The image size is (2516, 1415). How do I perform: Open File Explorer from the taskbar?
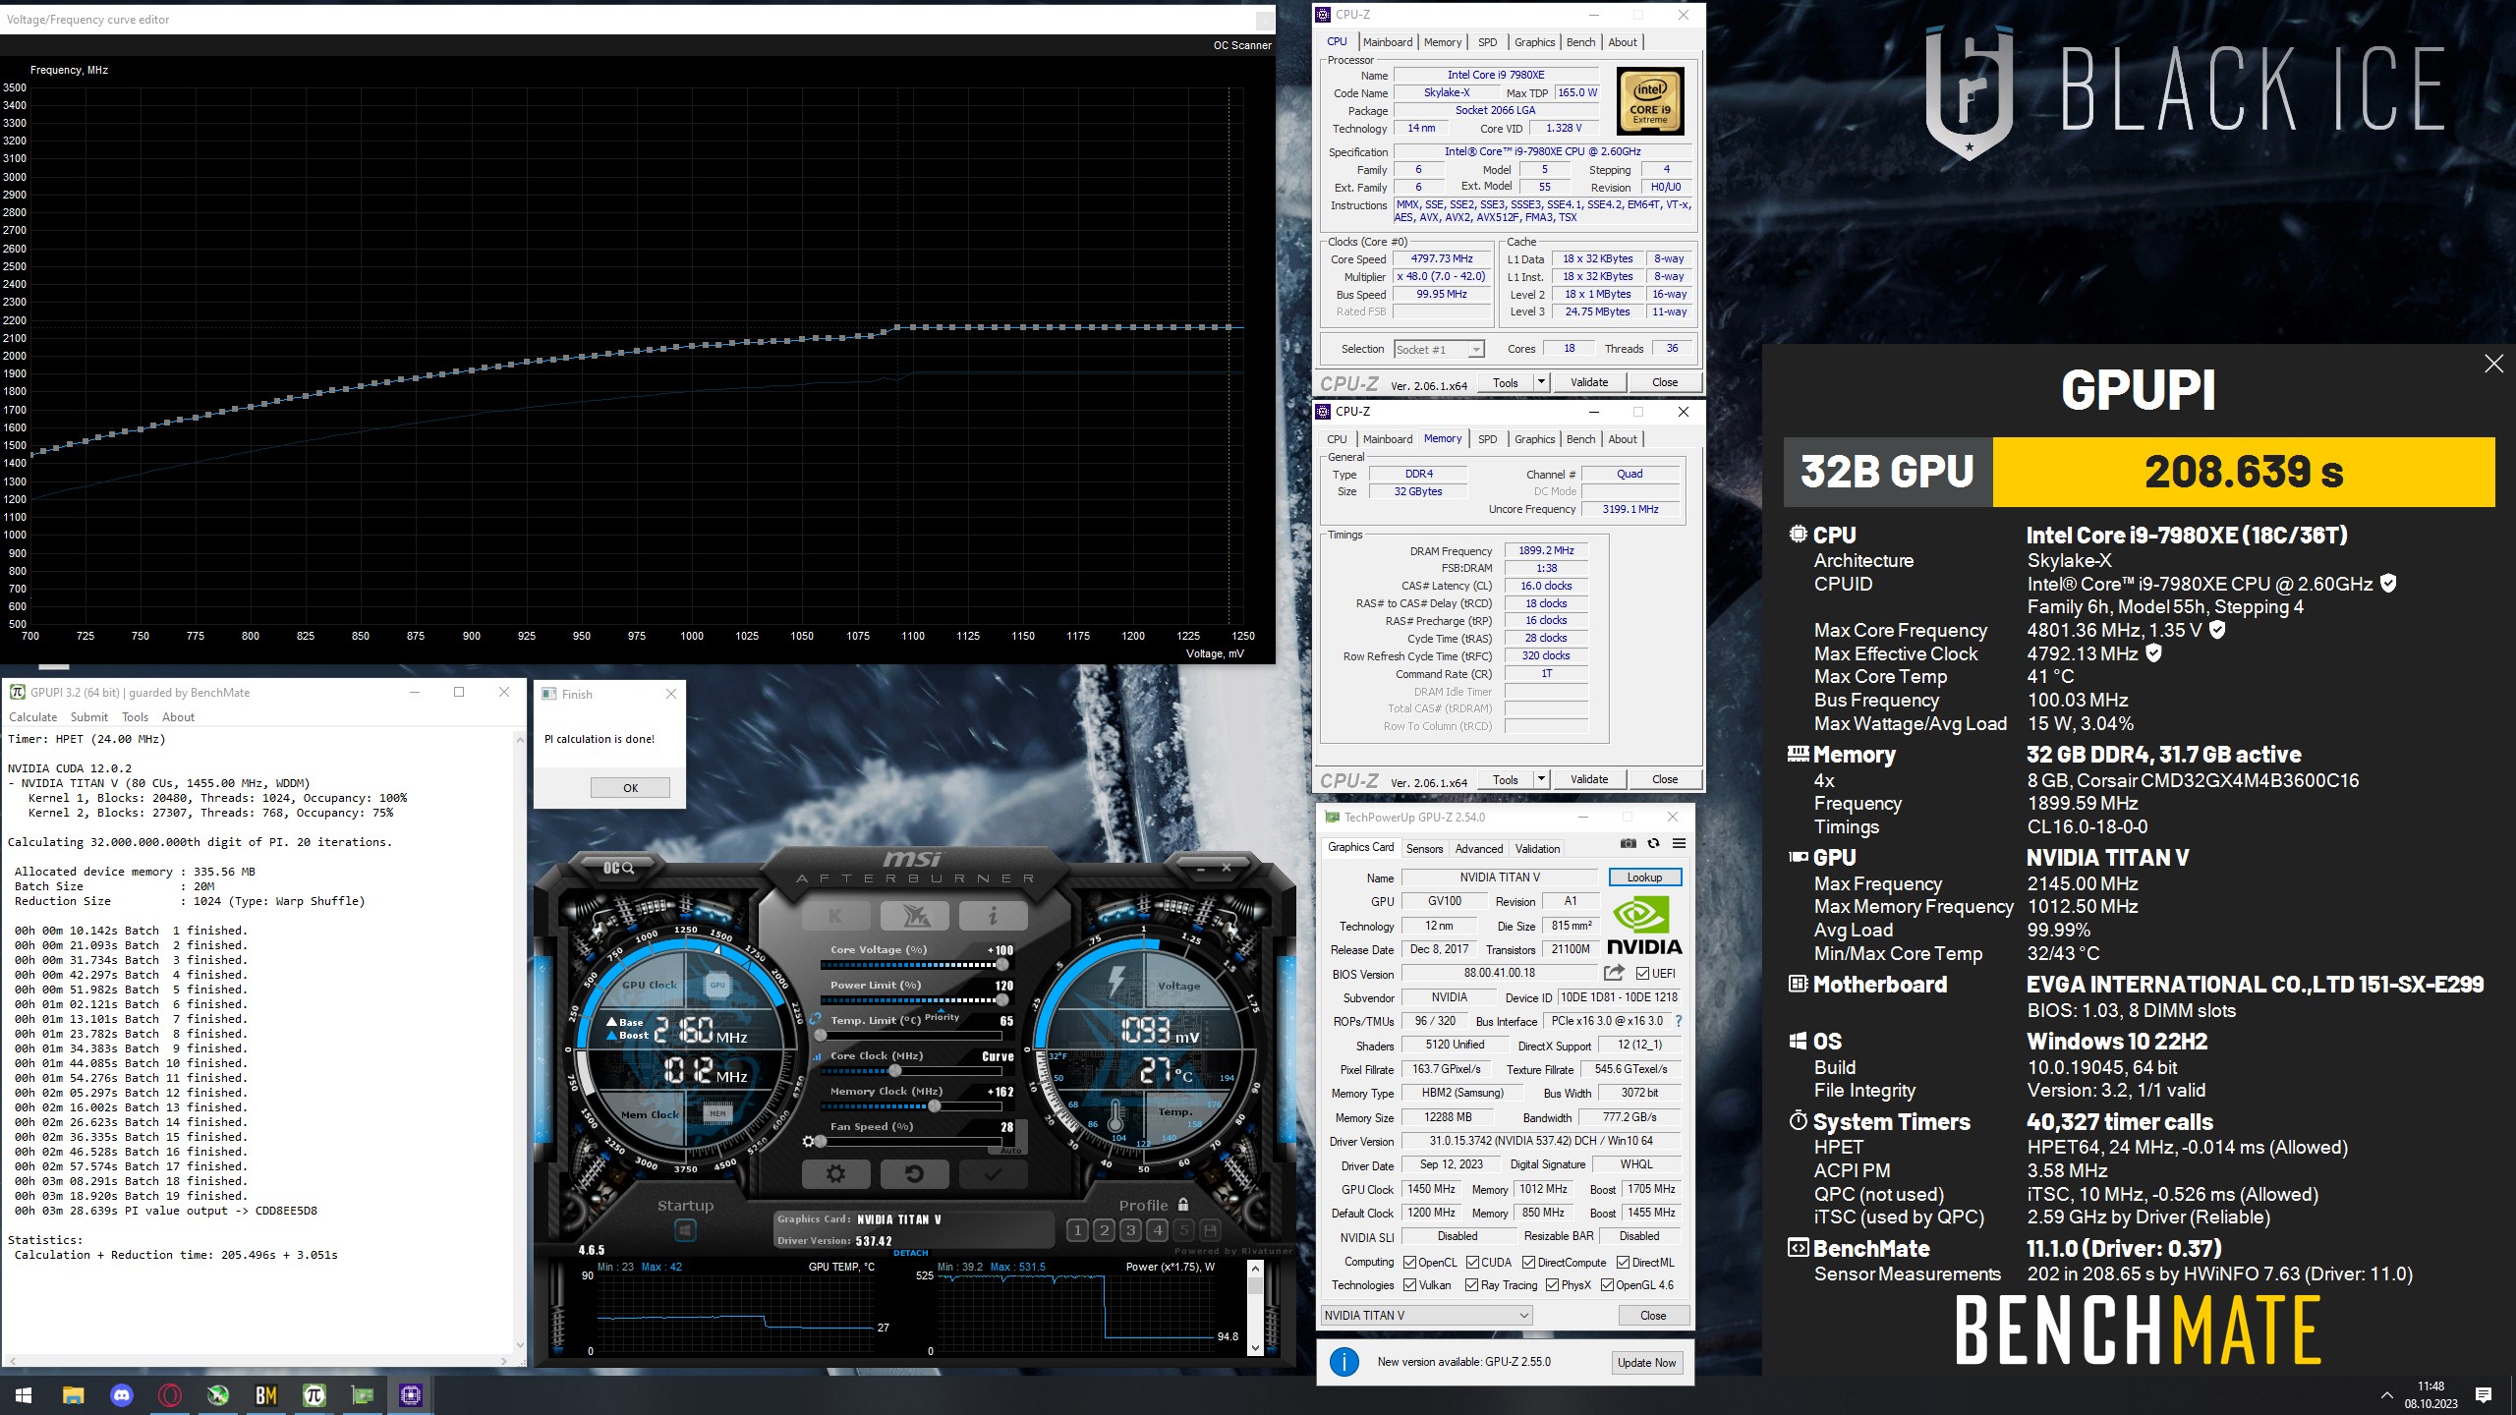73,1394
